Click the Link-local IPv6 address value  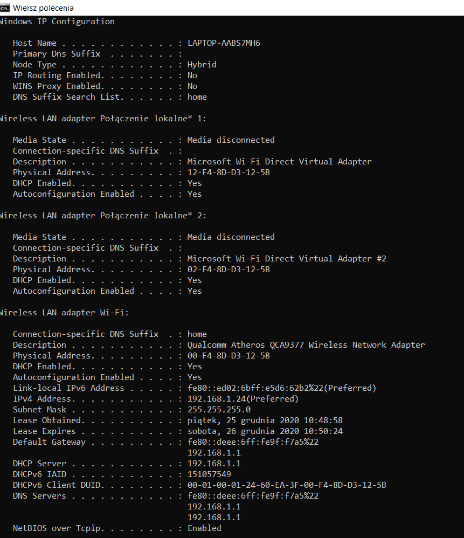pyautogui.click(x=281, y=388)
